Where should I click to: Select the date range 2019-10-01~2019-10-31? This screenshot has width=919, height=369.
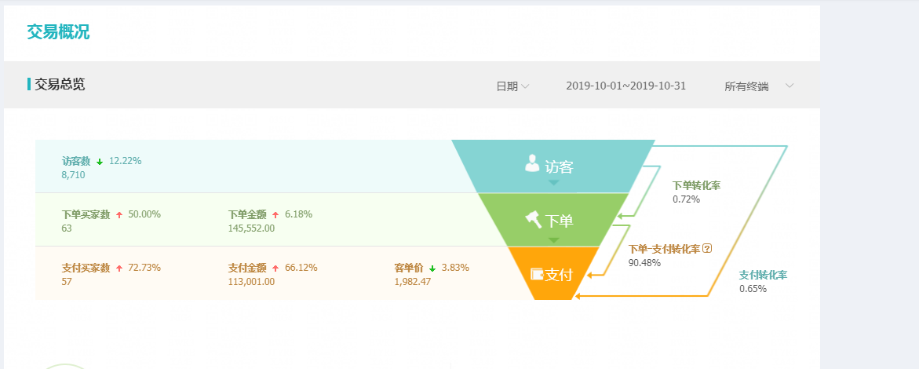point(626,86)
